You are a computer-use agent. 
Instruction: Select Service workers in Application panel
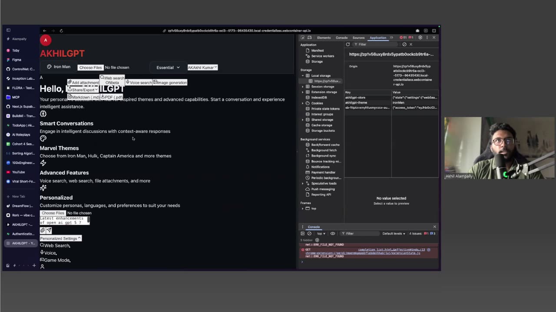pos(322,56)
